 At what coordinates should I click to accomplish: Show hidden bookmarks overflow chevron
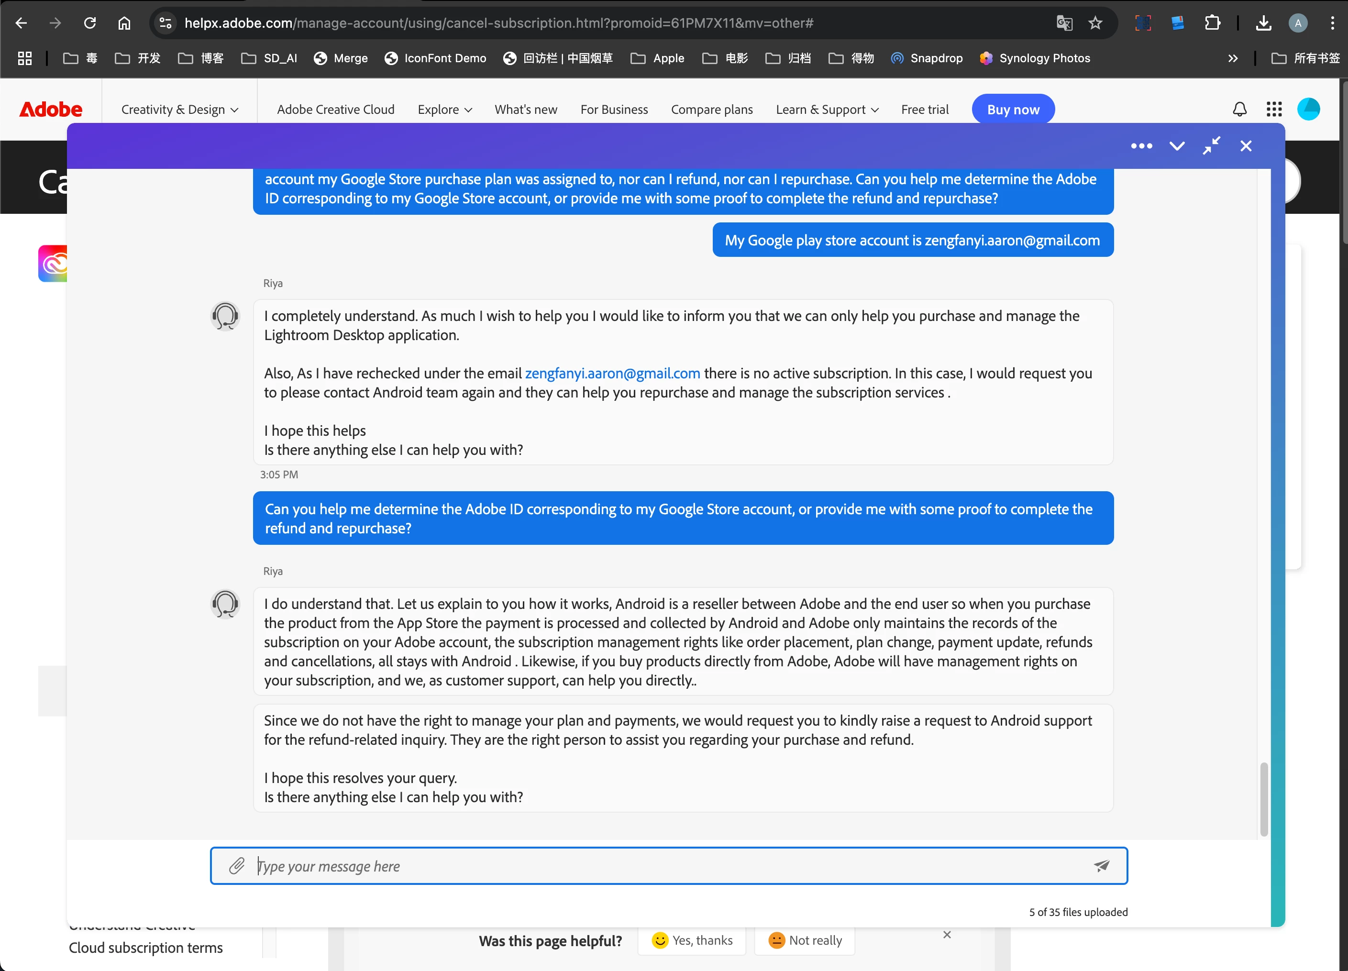[x=1233, y=58]
